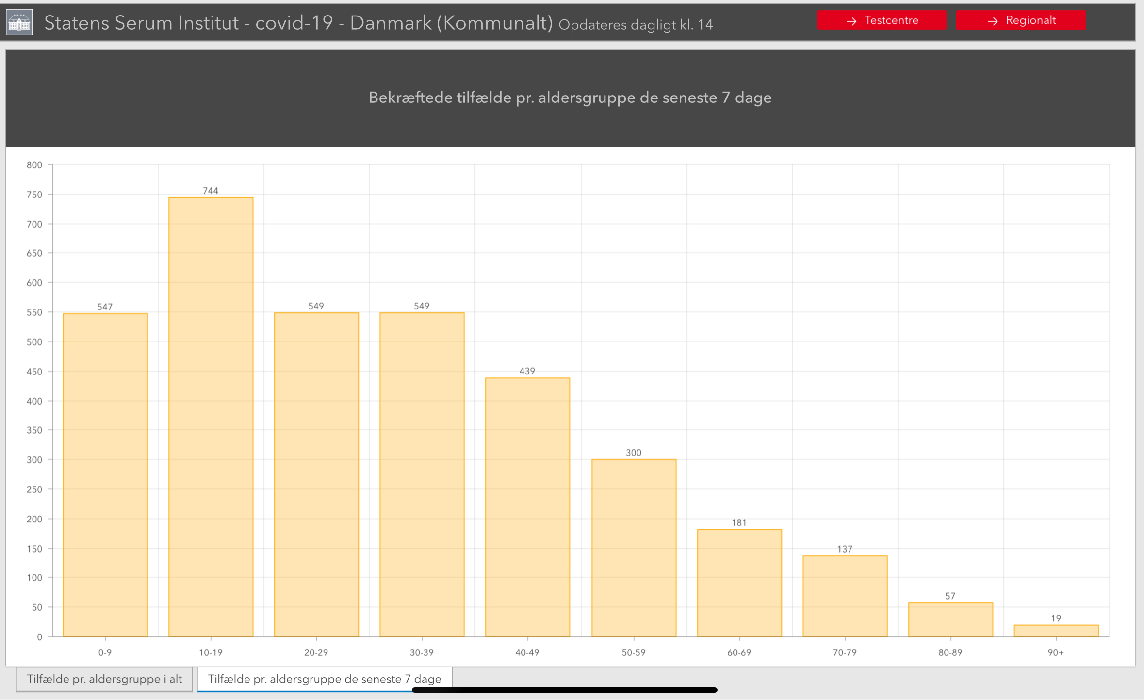Click the 60-69 bar showing 181
Screen dimensions: 1144x700
pos(739,583)
